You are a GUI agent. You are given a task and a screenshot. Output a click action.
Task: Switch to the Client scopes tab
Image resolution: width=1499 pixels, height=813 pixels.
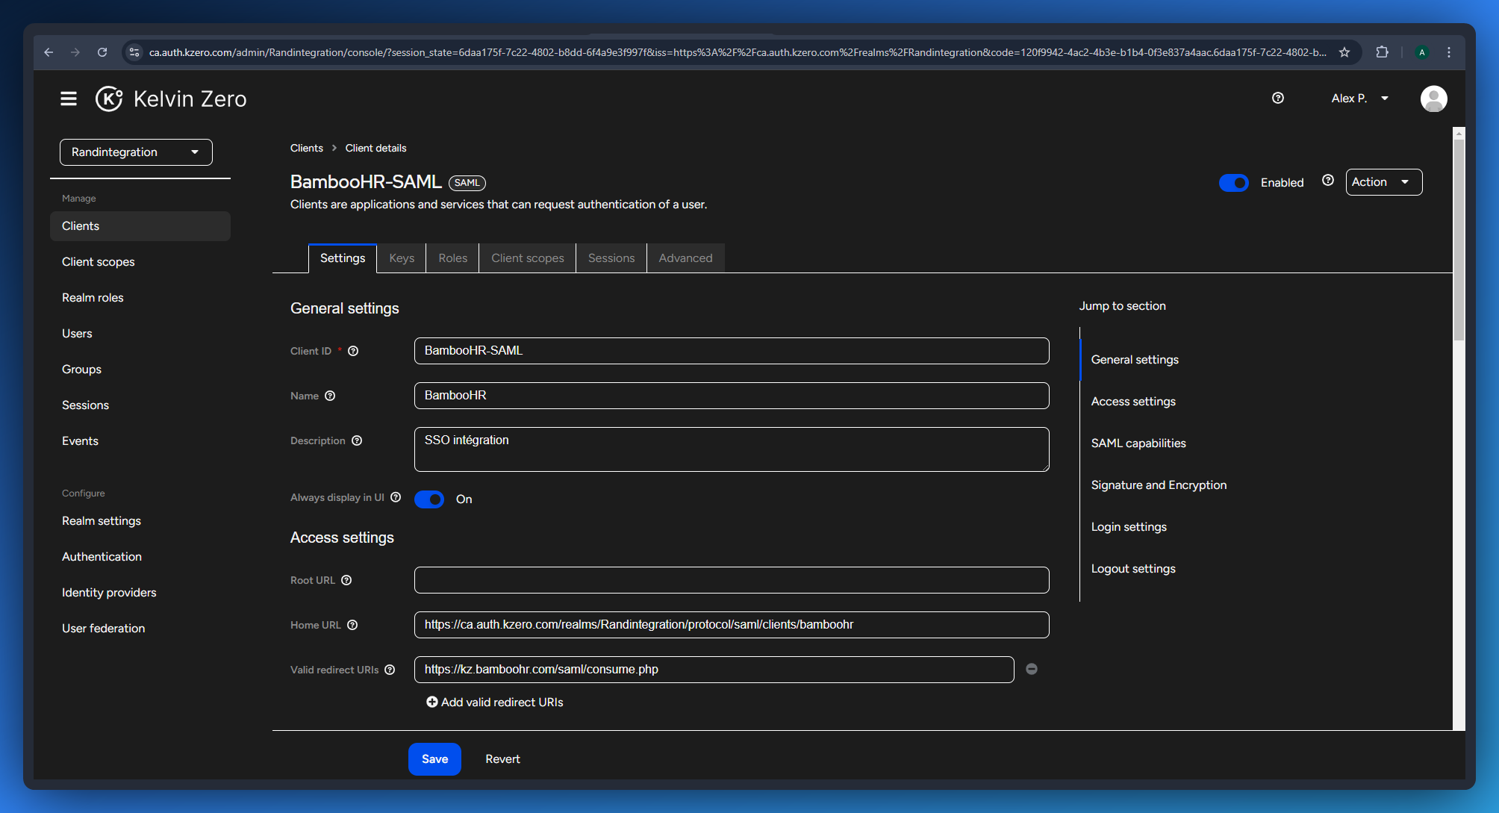tap(528, 258)
